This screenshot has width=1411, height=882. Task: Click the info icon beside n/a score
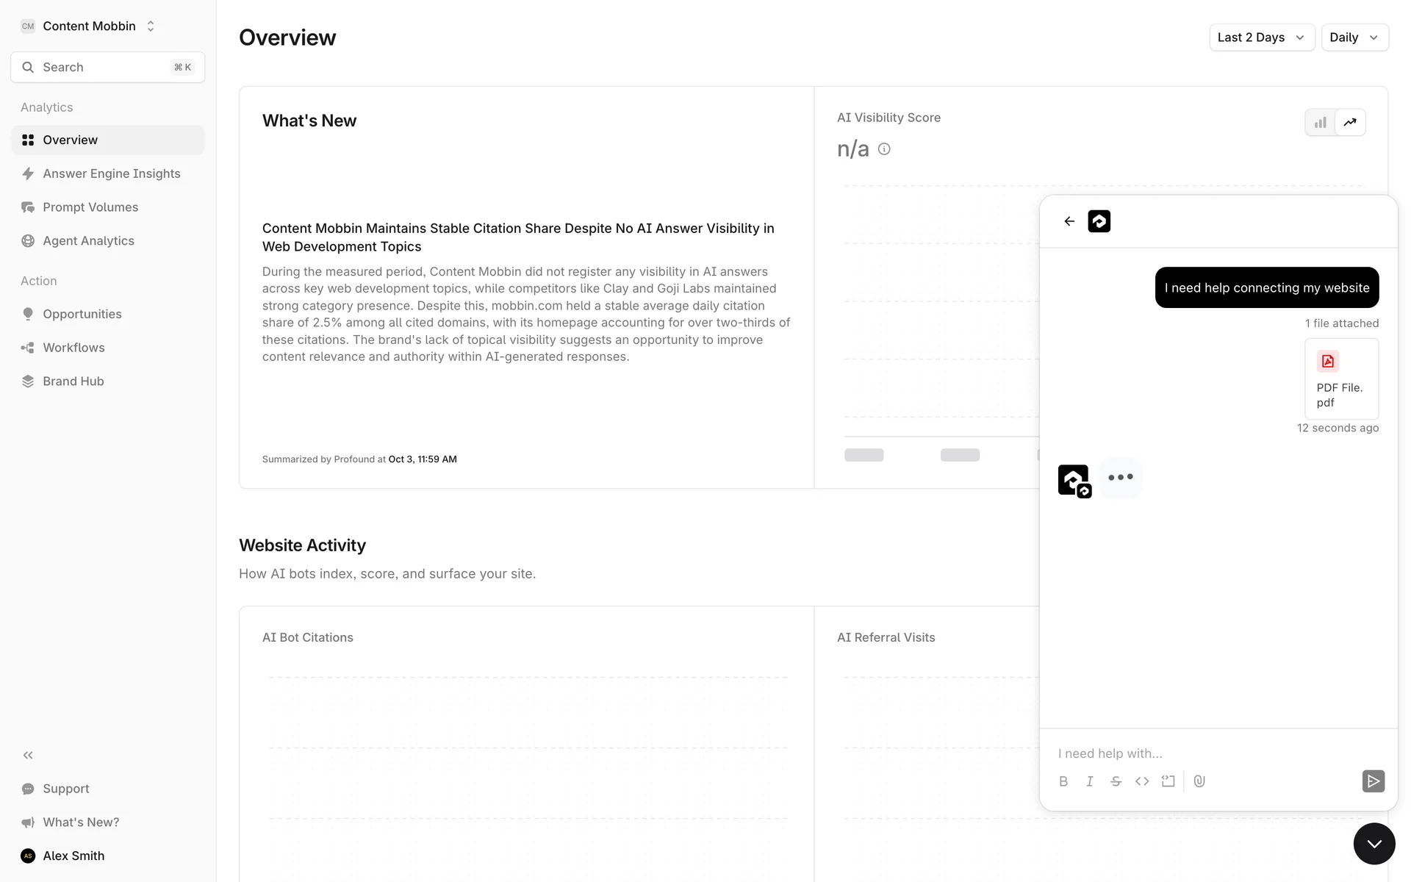[x=884, y=149]
